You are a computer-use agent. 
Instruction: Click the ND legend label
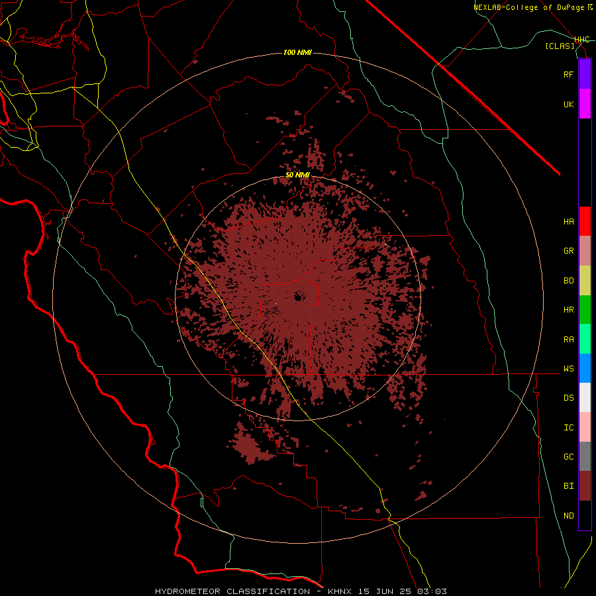point(568,516)
